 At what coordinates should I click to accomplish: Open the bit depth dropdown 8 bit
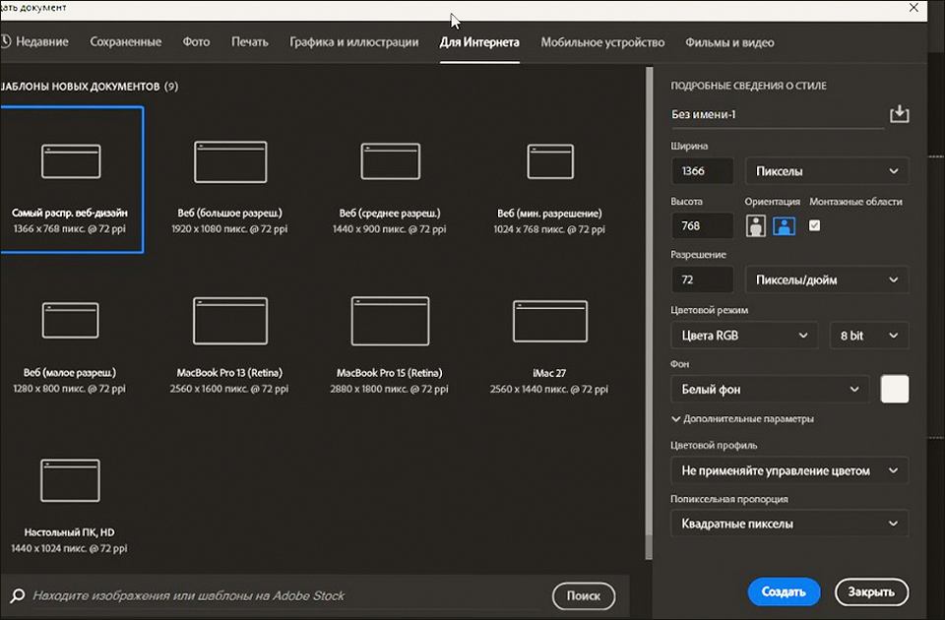click(869, 336)
